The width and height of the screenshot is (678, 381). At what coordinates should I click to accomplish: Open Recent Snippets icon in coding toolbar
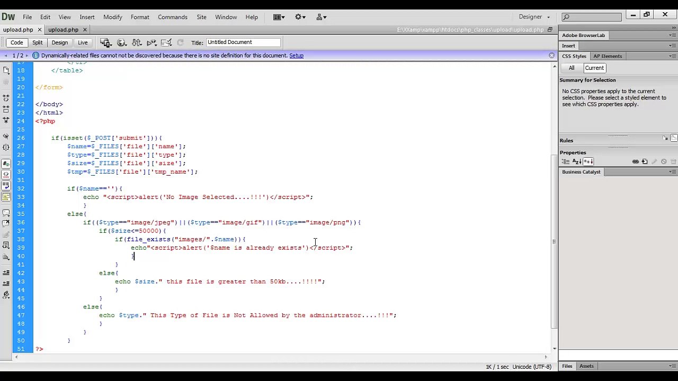(6, 245)
